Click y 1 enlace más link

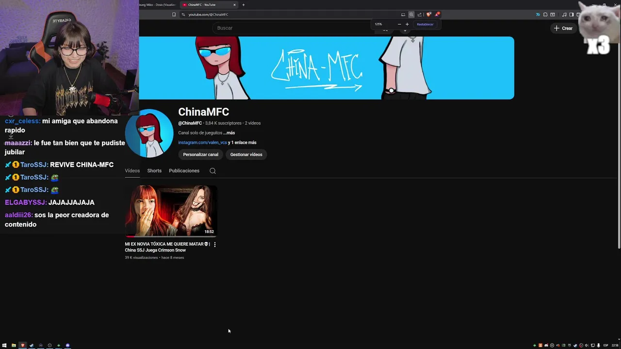(x=242, y=143)
